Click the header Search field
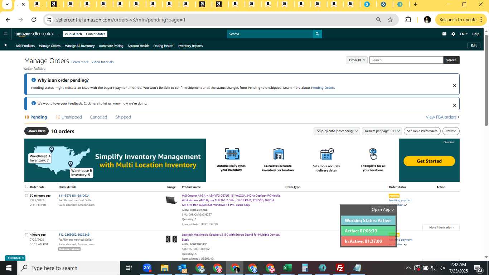This screenshot has height=275, width=489. [270, 34]
